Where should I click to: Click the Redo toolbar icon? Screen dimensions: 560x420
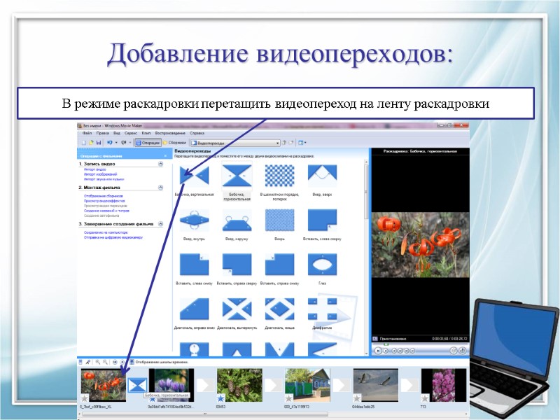[124, 143]
